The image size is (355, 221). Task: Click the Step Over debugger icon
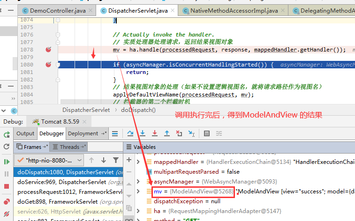130,133
